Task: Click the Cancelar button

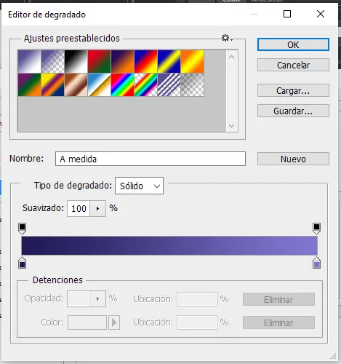Action: click(293, 65)
